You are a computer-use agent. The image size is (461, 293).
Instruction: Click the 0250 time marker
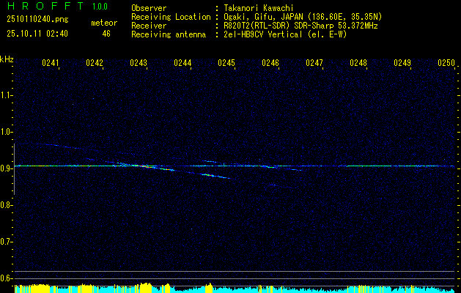coord(446,63)
